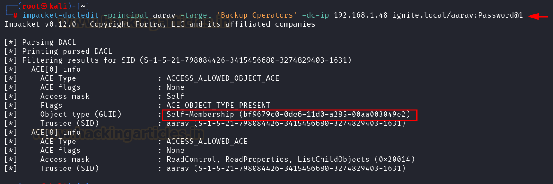Click the Impacket v0.12.0 copyright line
This screenshot has width=553, height=184.
[159, 24]
